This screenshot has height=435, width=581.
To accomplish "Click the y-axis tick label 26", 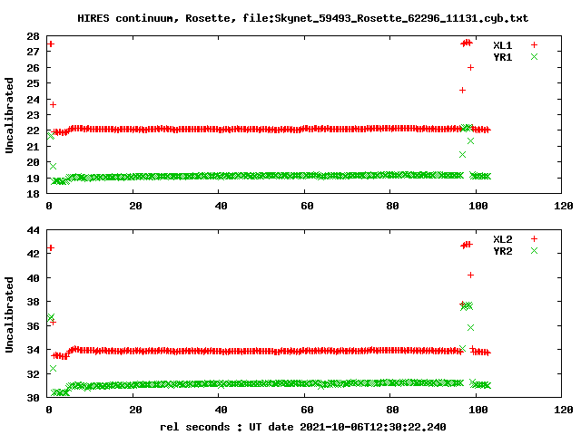I will 33,68.
